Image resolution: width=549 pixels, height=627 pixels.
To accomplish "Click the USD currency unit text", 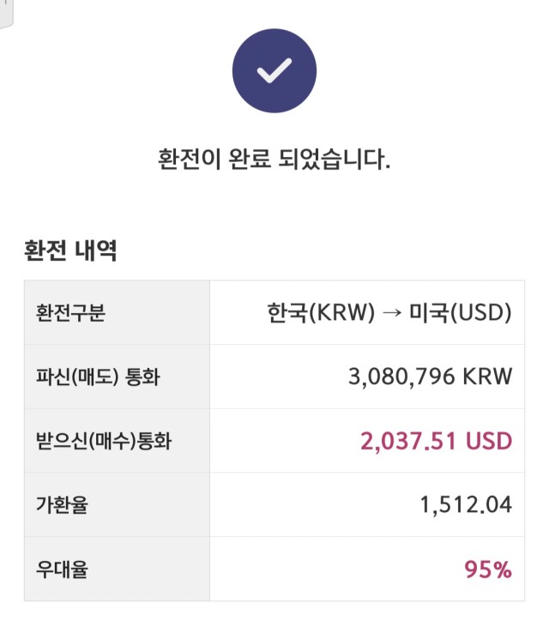I will pyautogui.click(x=489, y=441).
